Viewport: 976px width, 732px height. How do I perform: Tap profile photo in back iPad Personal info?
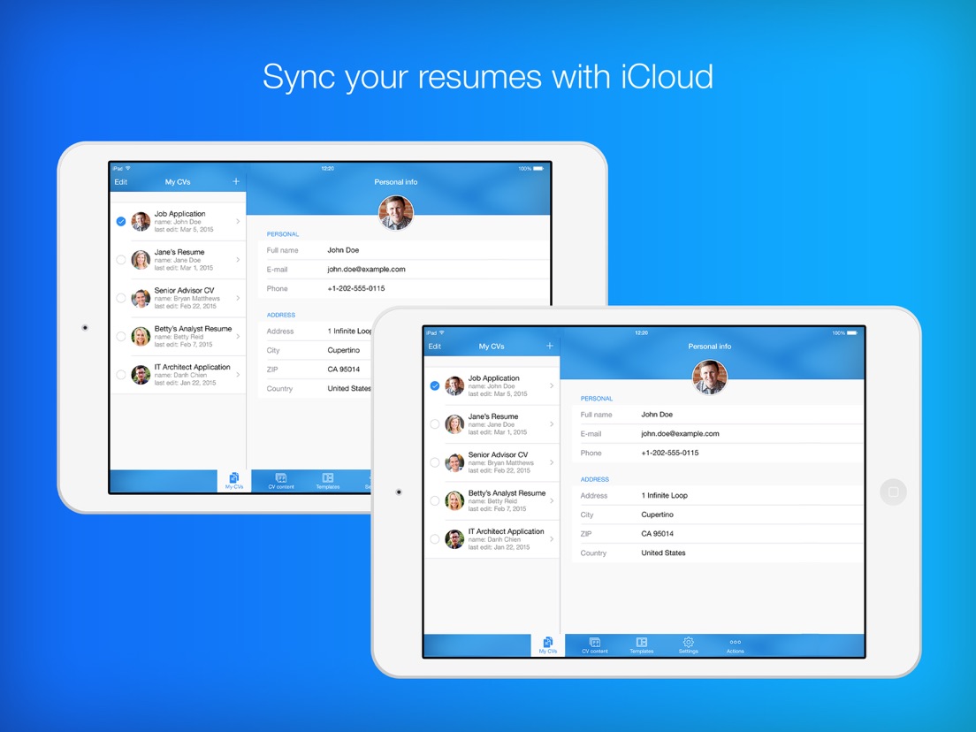click(x=396, y=213)
